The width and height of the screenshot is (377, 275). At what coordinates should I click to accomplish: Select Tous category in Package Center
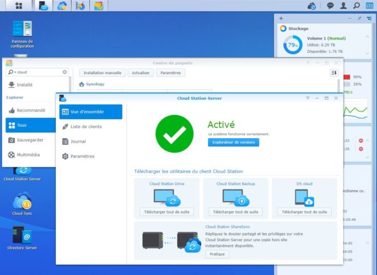point(31,125)
